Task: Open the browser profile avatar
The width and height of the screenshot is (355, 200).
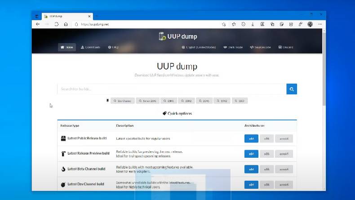Action: [310, 24]
